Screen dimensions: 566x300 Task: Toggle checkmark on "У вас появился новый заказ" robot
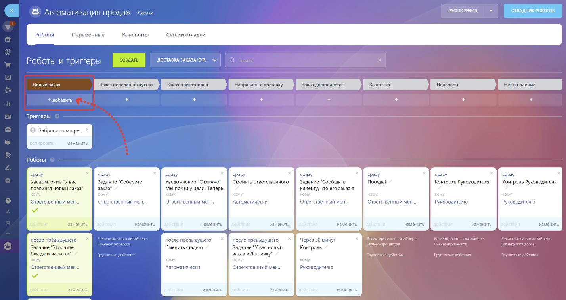click(x=34, y=210)
